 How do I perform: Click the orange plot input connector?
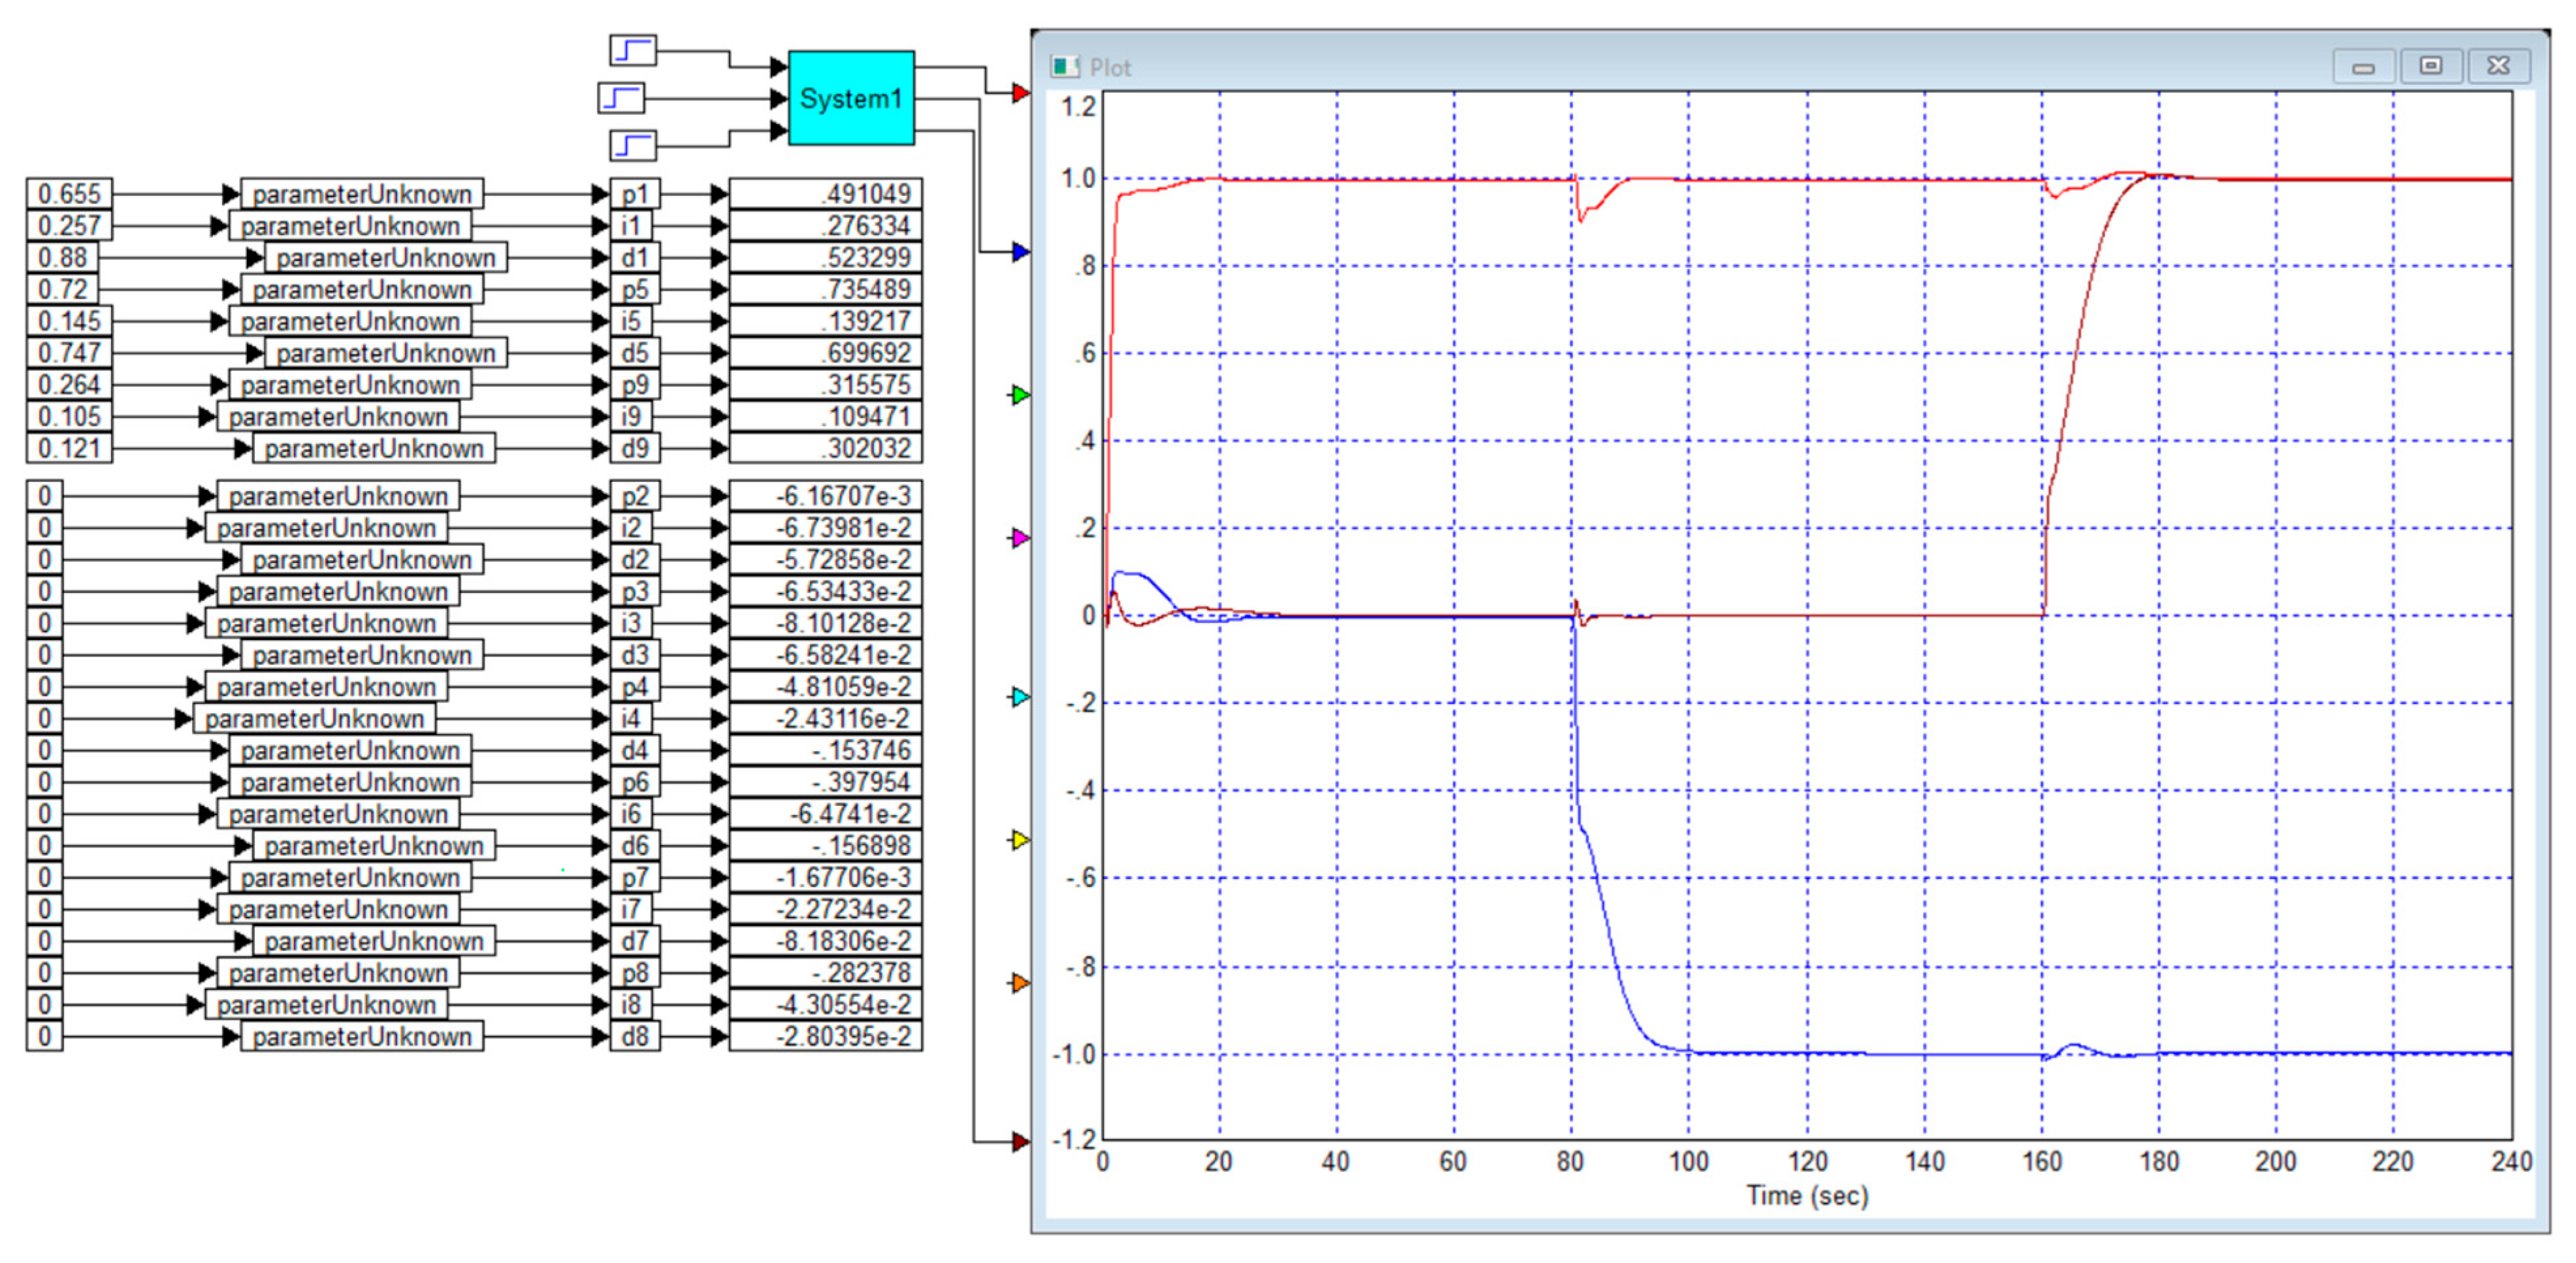pyautogui.click(x=1020, y=983)
